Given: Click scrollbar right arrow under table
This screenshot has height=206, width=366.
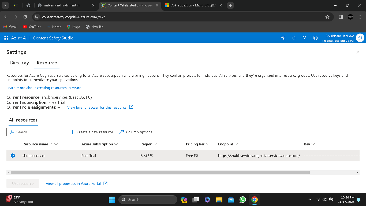Looking at the screenshot, I should 357,173.
